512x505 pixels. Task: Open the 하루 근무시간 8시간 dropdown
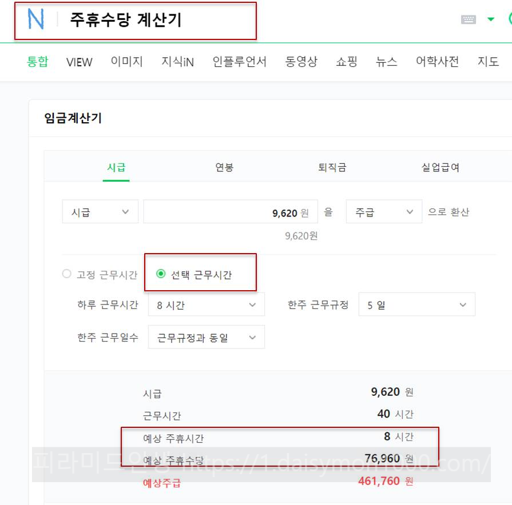tap(206, 304)
